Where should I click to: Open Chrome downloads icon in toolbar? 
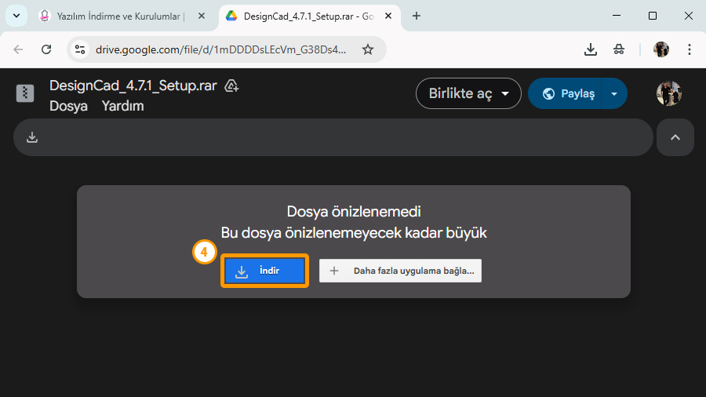pyautogui.click(x=591, y=49)
